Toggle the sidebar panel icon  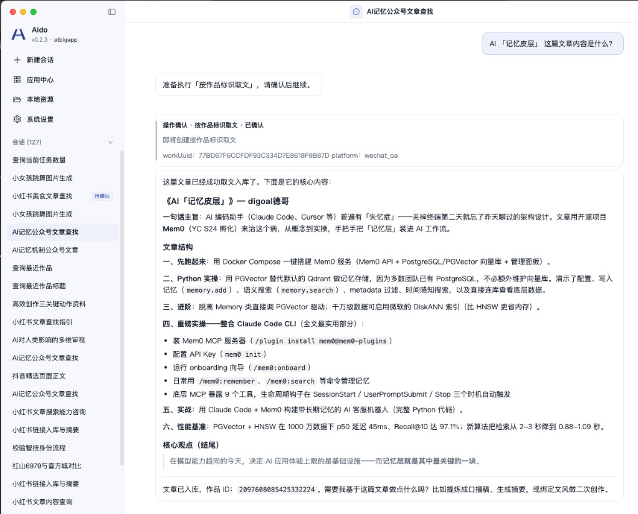pyautogui.click(x=112, y=12)
